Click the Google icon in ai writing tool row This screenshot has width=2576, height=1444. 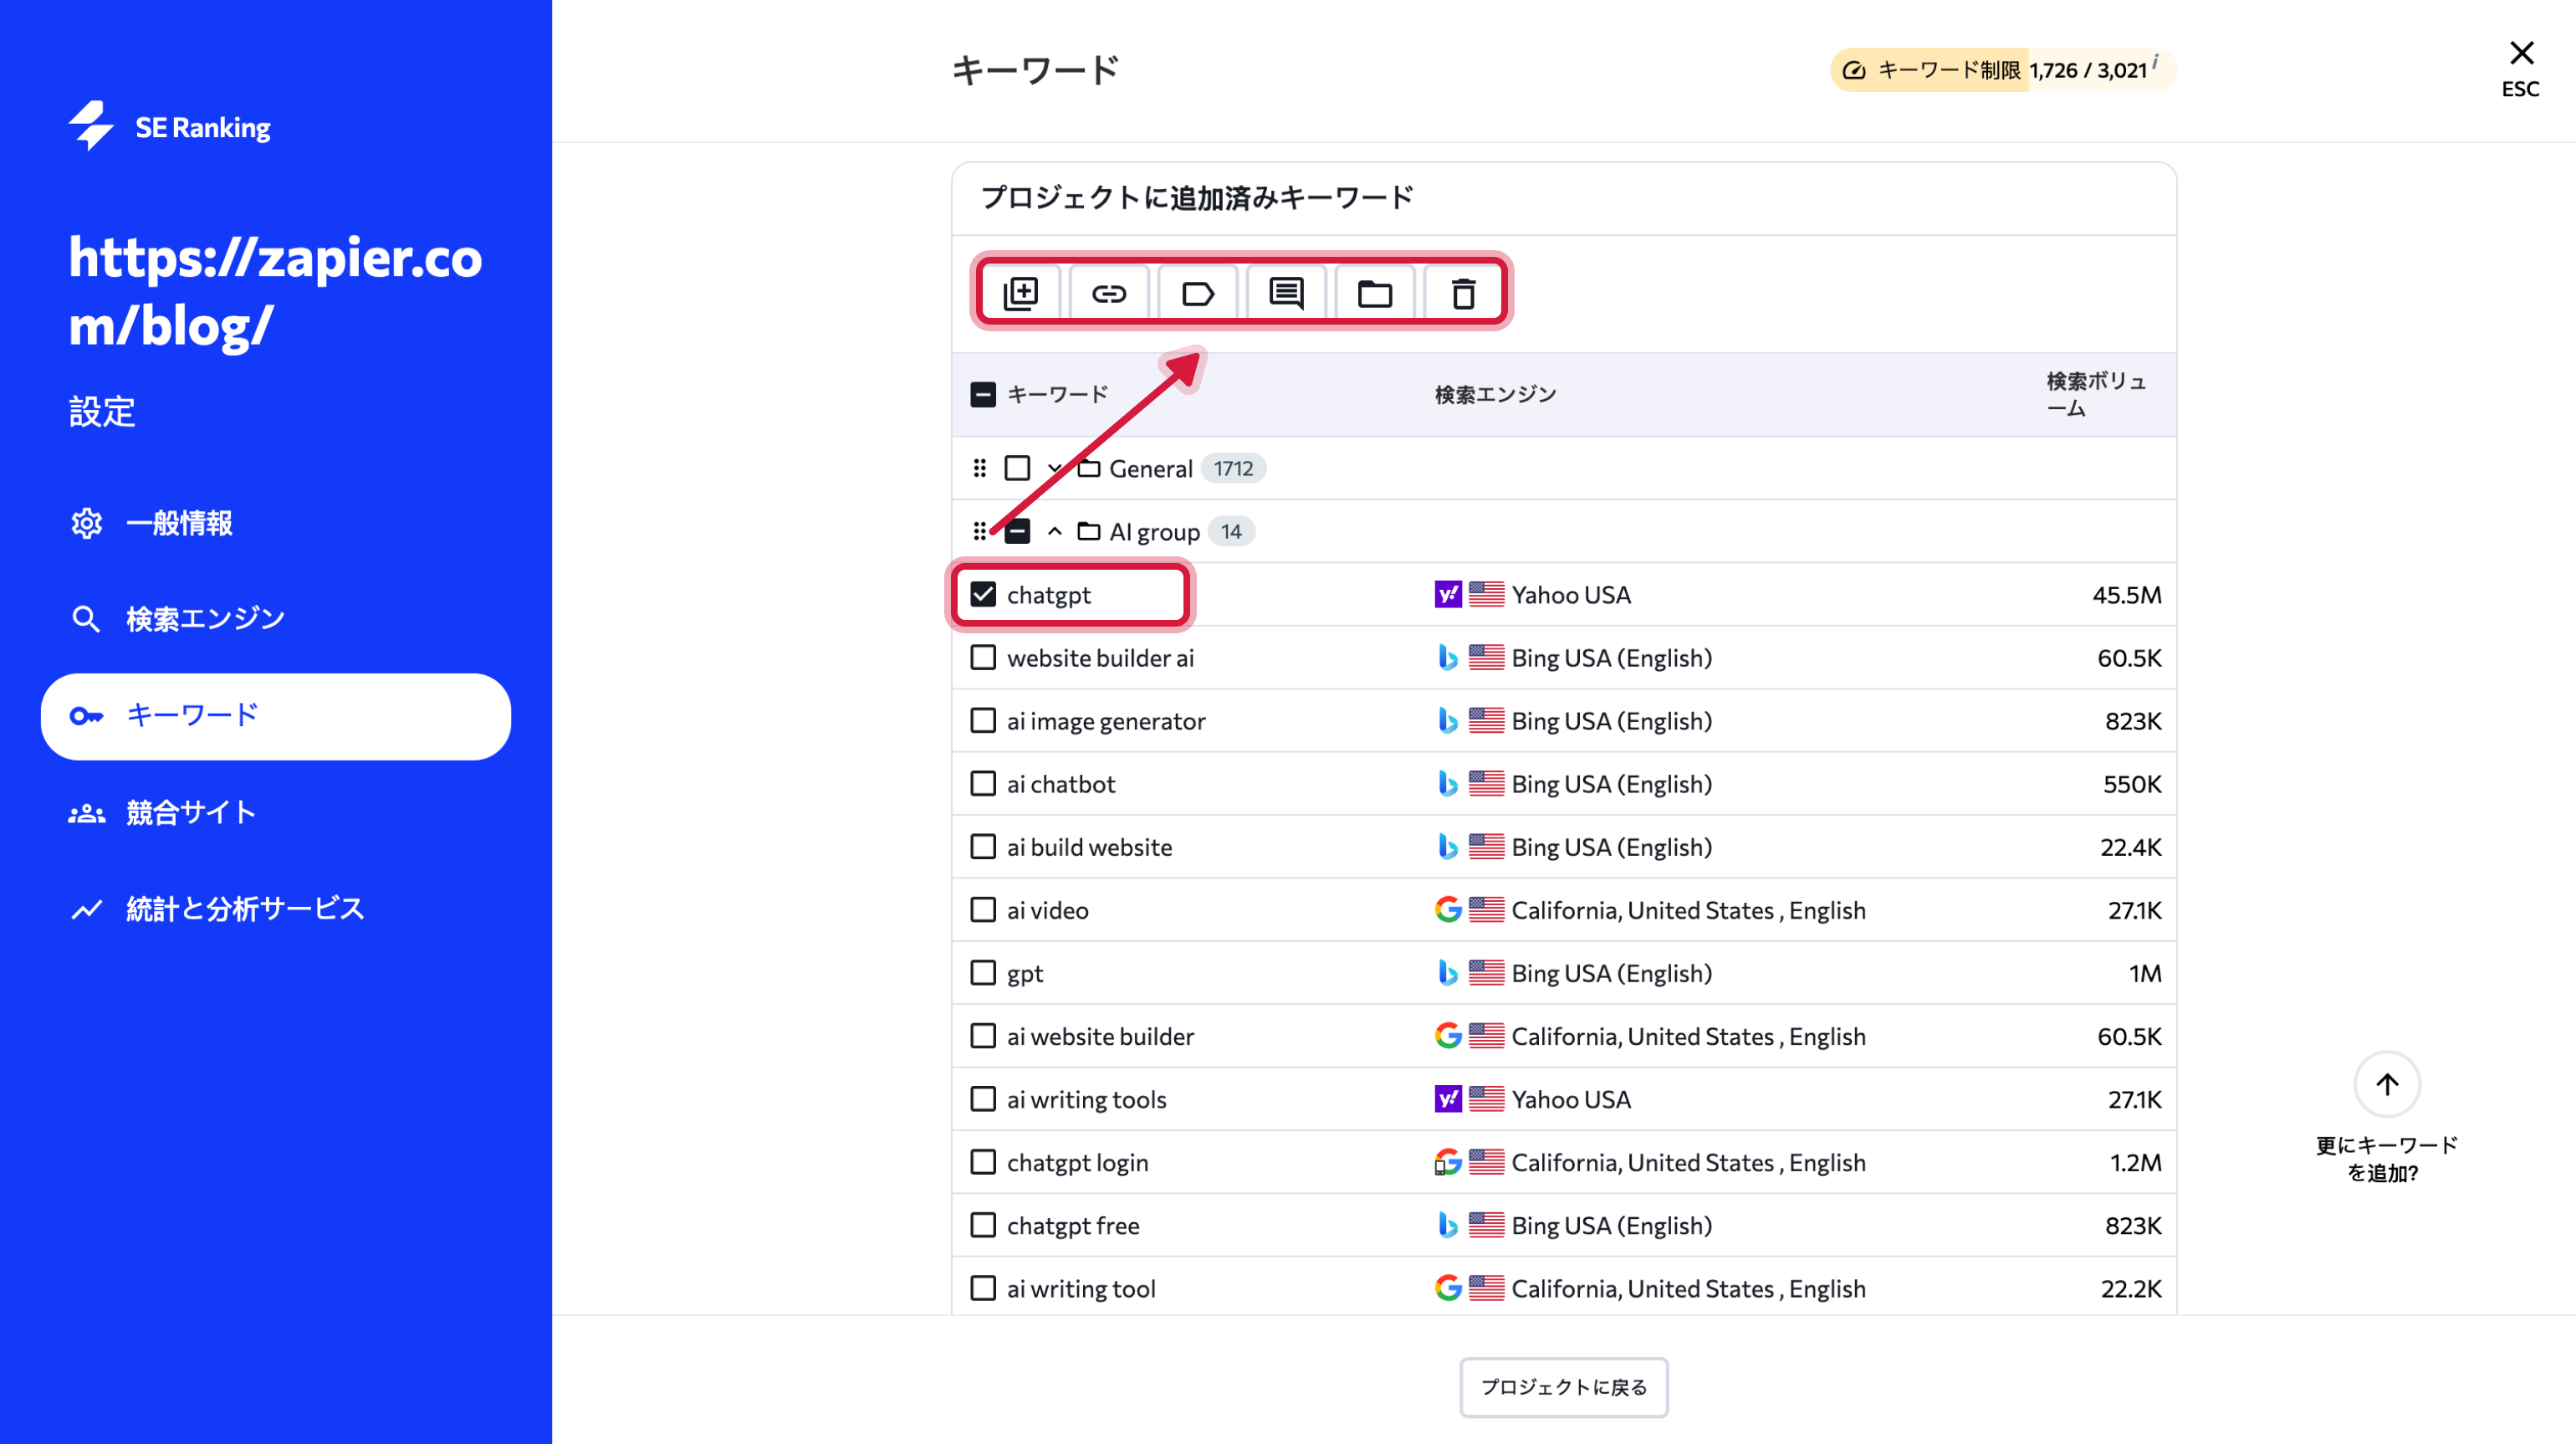pyautogui.click(x=1448, y=1287)
